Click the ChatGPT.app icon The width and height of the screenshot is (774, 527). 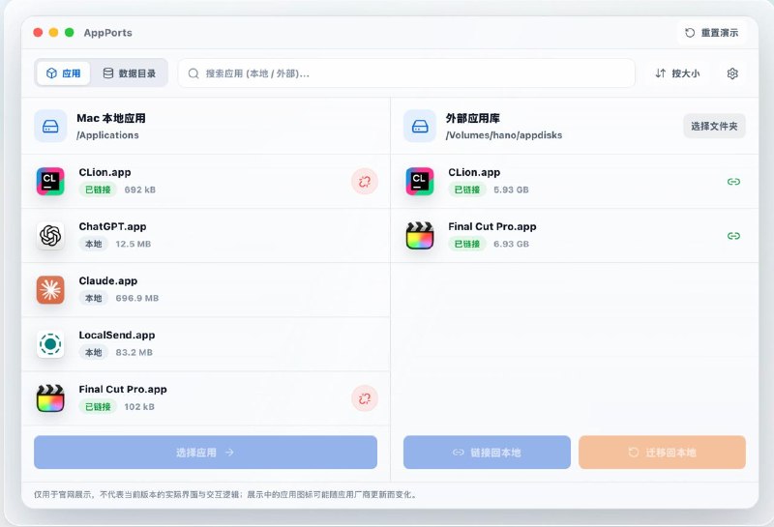[x=50, y=235]
